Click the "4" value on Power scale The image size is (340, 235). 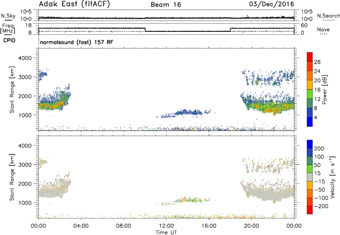[x=316, y=117]
